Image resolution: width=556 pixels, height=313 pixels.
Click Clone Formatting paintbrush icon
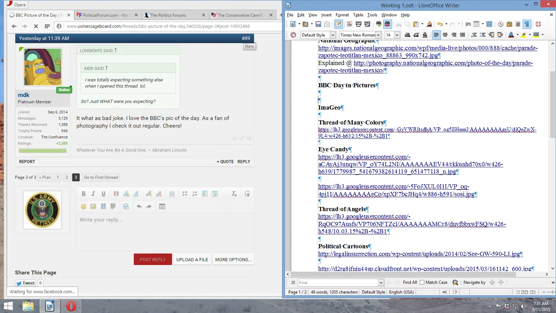point(429,24)
